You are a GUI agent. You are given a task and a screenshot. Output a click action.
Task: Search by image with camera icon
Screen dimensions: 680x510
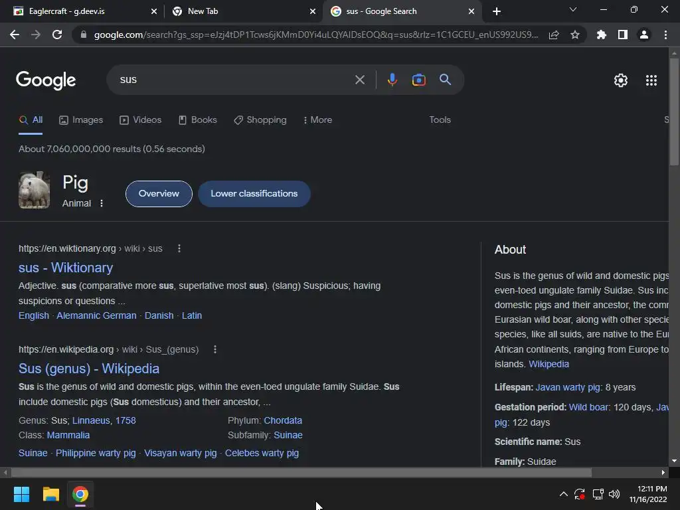[x=418, y=80]
